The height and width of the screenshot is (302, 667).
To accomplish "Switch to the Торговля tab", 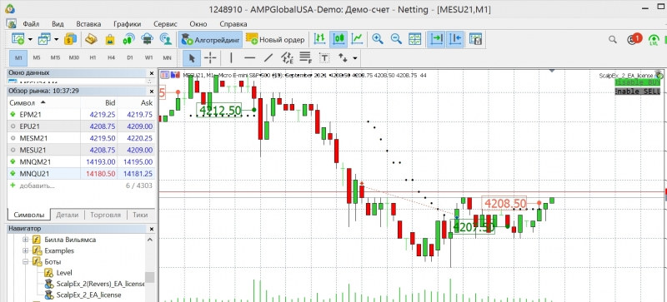I will 106,215.
